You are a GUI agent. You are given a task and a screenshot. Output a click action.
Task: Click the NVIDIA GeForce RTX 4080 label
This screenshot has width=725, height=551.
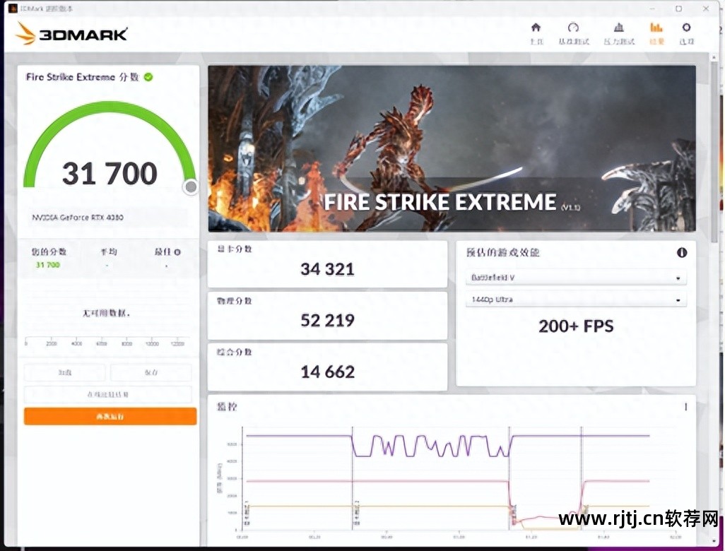pyautogui.click(x=78, y=218)
